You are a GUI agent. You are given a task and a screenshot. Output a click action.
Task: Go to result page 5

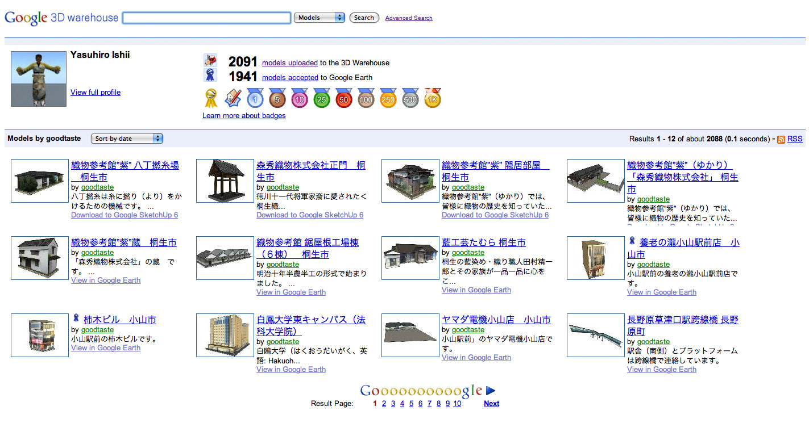[411, 404]
